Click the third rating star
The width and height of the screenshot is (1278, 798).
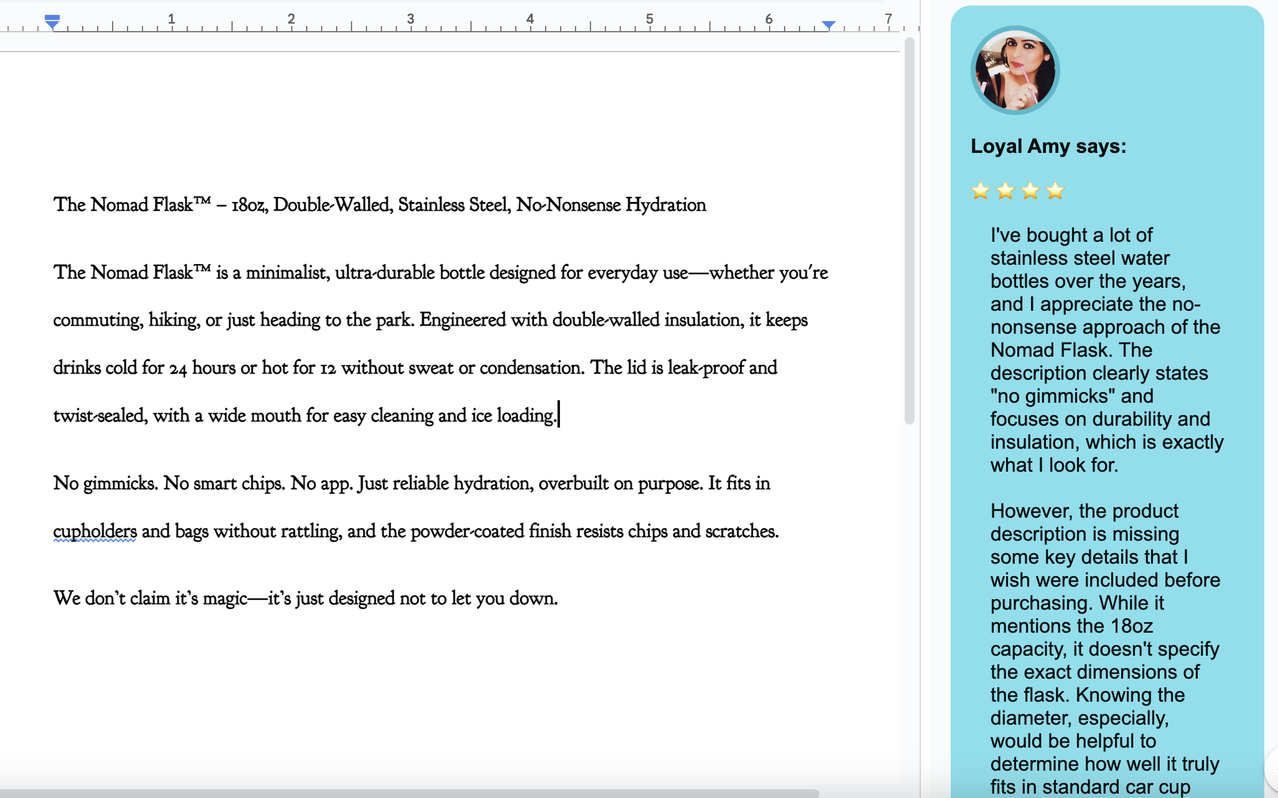(1030, 191)
